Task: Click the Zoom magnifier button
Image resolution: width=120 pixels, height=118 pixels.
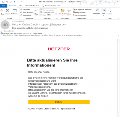Action: (109, 12)
